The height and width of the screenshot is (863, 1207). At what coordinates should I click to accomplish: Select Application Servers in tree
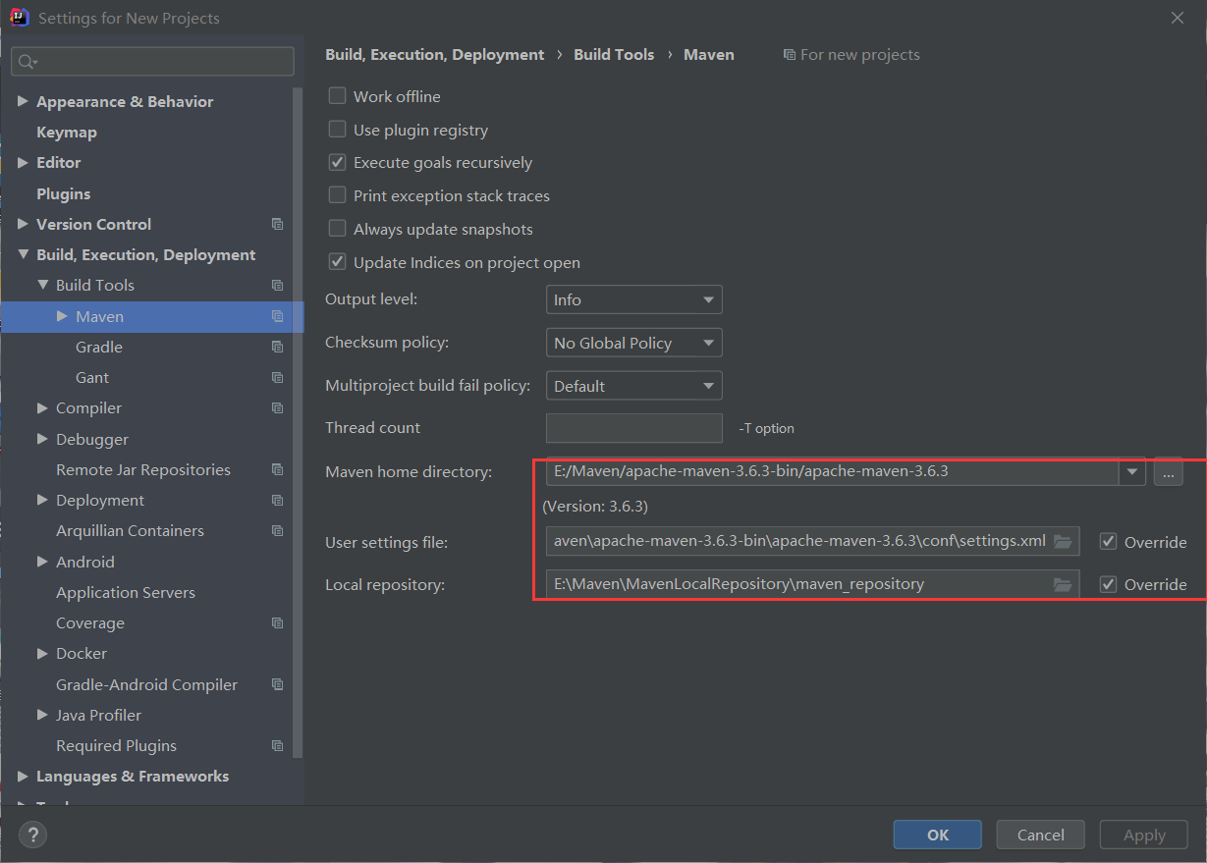(126, 592)
